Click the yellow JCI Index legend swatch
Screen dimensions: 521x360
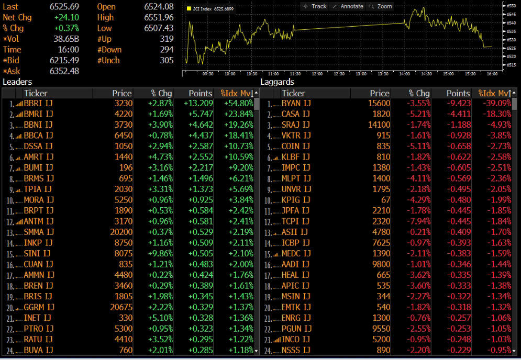click(x=189, y=9)
